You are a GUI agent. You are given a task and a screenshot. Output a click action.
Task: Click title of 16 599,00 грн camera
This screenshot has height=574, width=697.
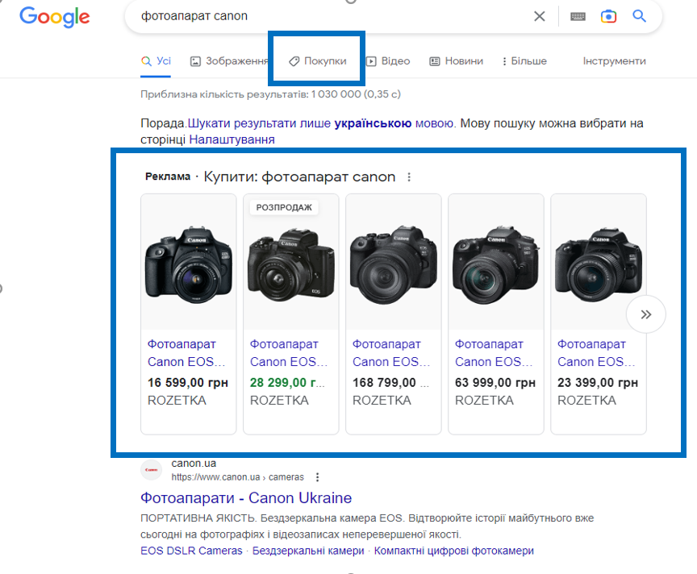pos(186,353)
